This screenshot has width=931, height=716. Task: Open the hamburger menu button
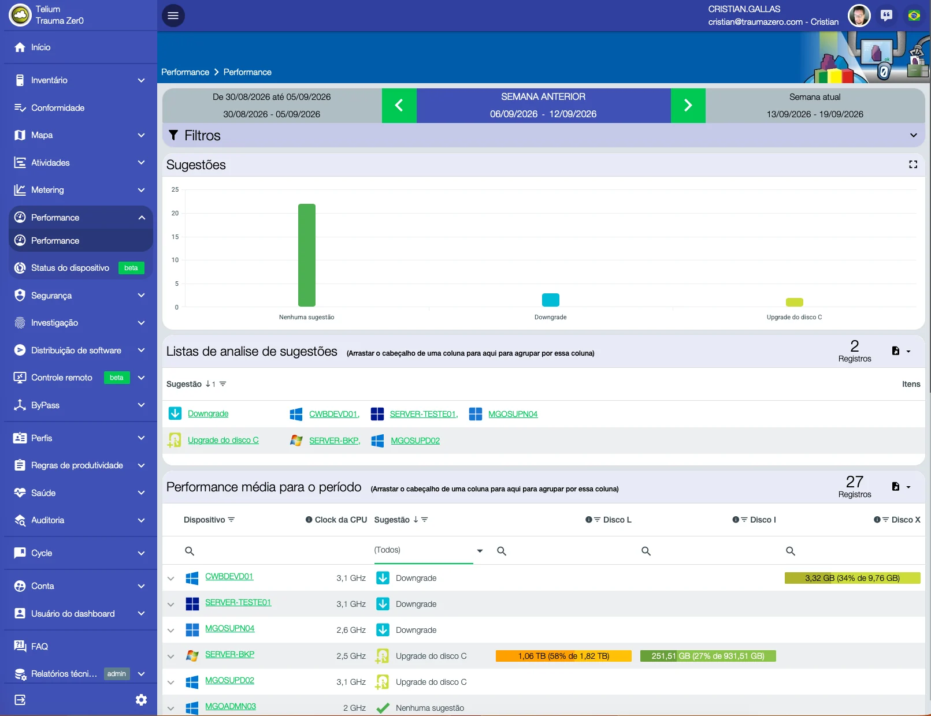(x=173, y=16)
